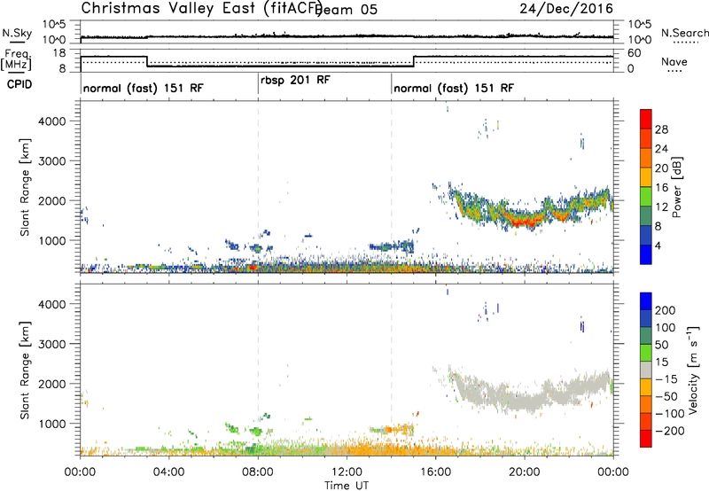Viewport: 709px width, 491px height.
Task: Click the red 28 dB segment of Power colorbar
Action: (x=646, y=120)
